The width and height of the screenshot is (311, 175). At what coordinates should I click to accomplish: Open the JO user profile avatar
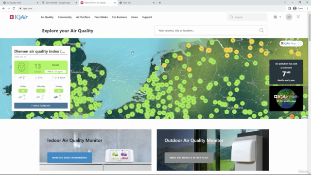click(x=289, y=17)
